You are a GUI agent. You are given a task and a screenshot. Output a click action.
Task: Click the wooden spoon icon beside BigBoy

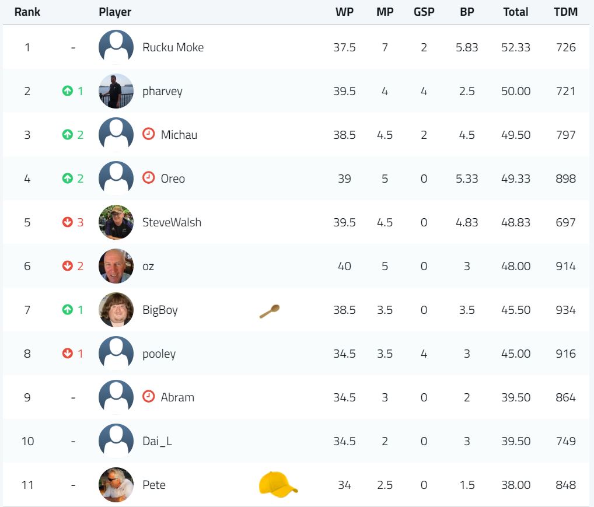click(270, 311)
